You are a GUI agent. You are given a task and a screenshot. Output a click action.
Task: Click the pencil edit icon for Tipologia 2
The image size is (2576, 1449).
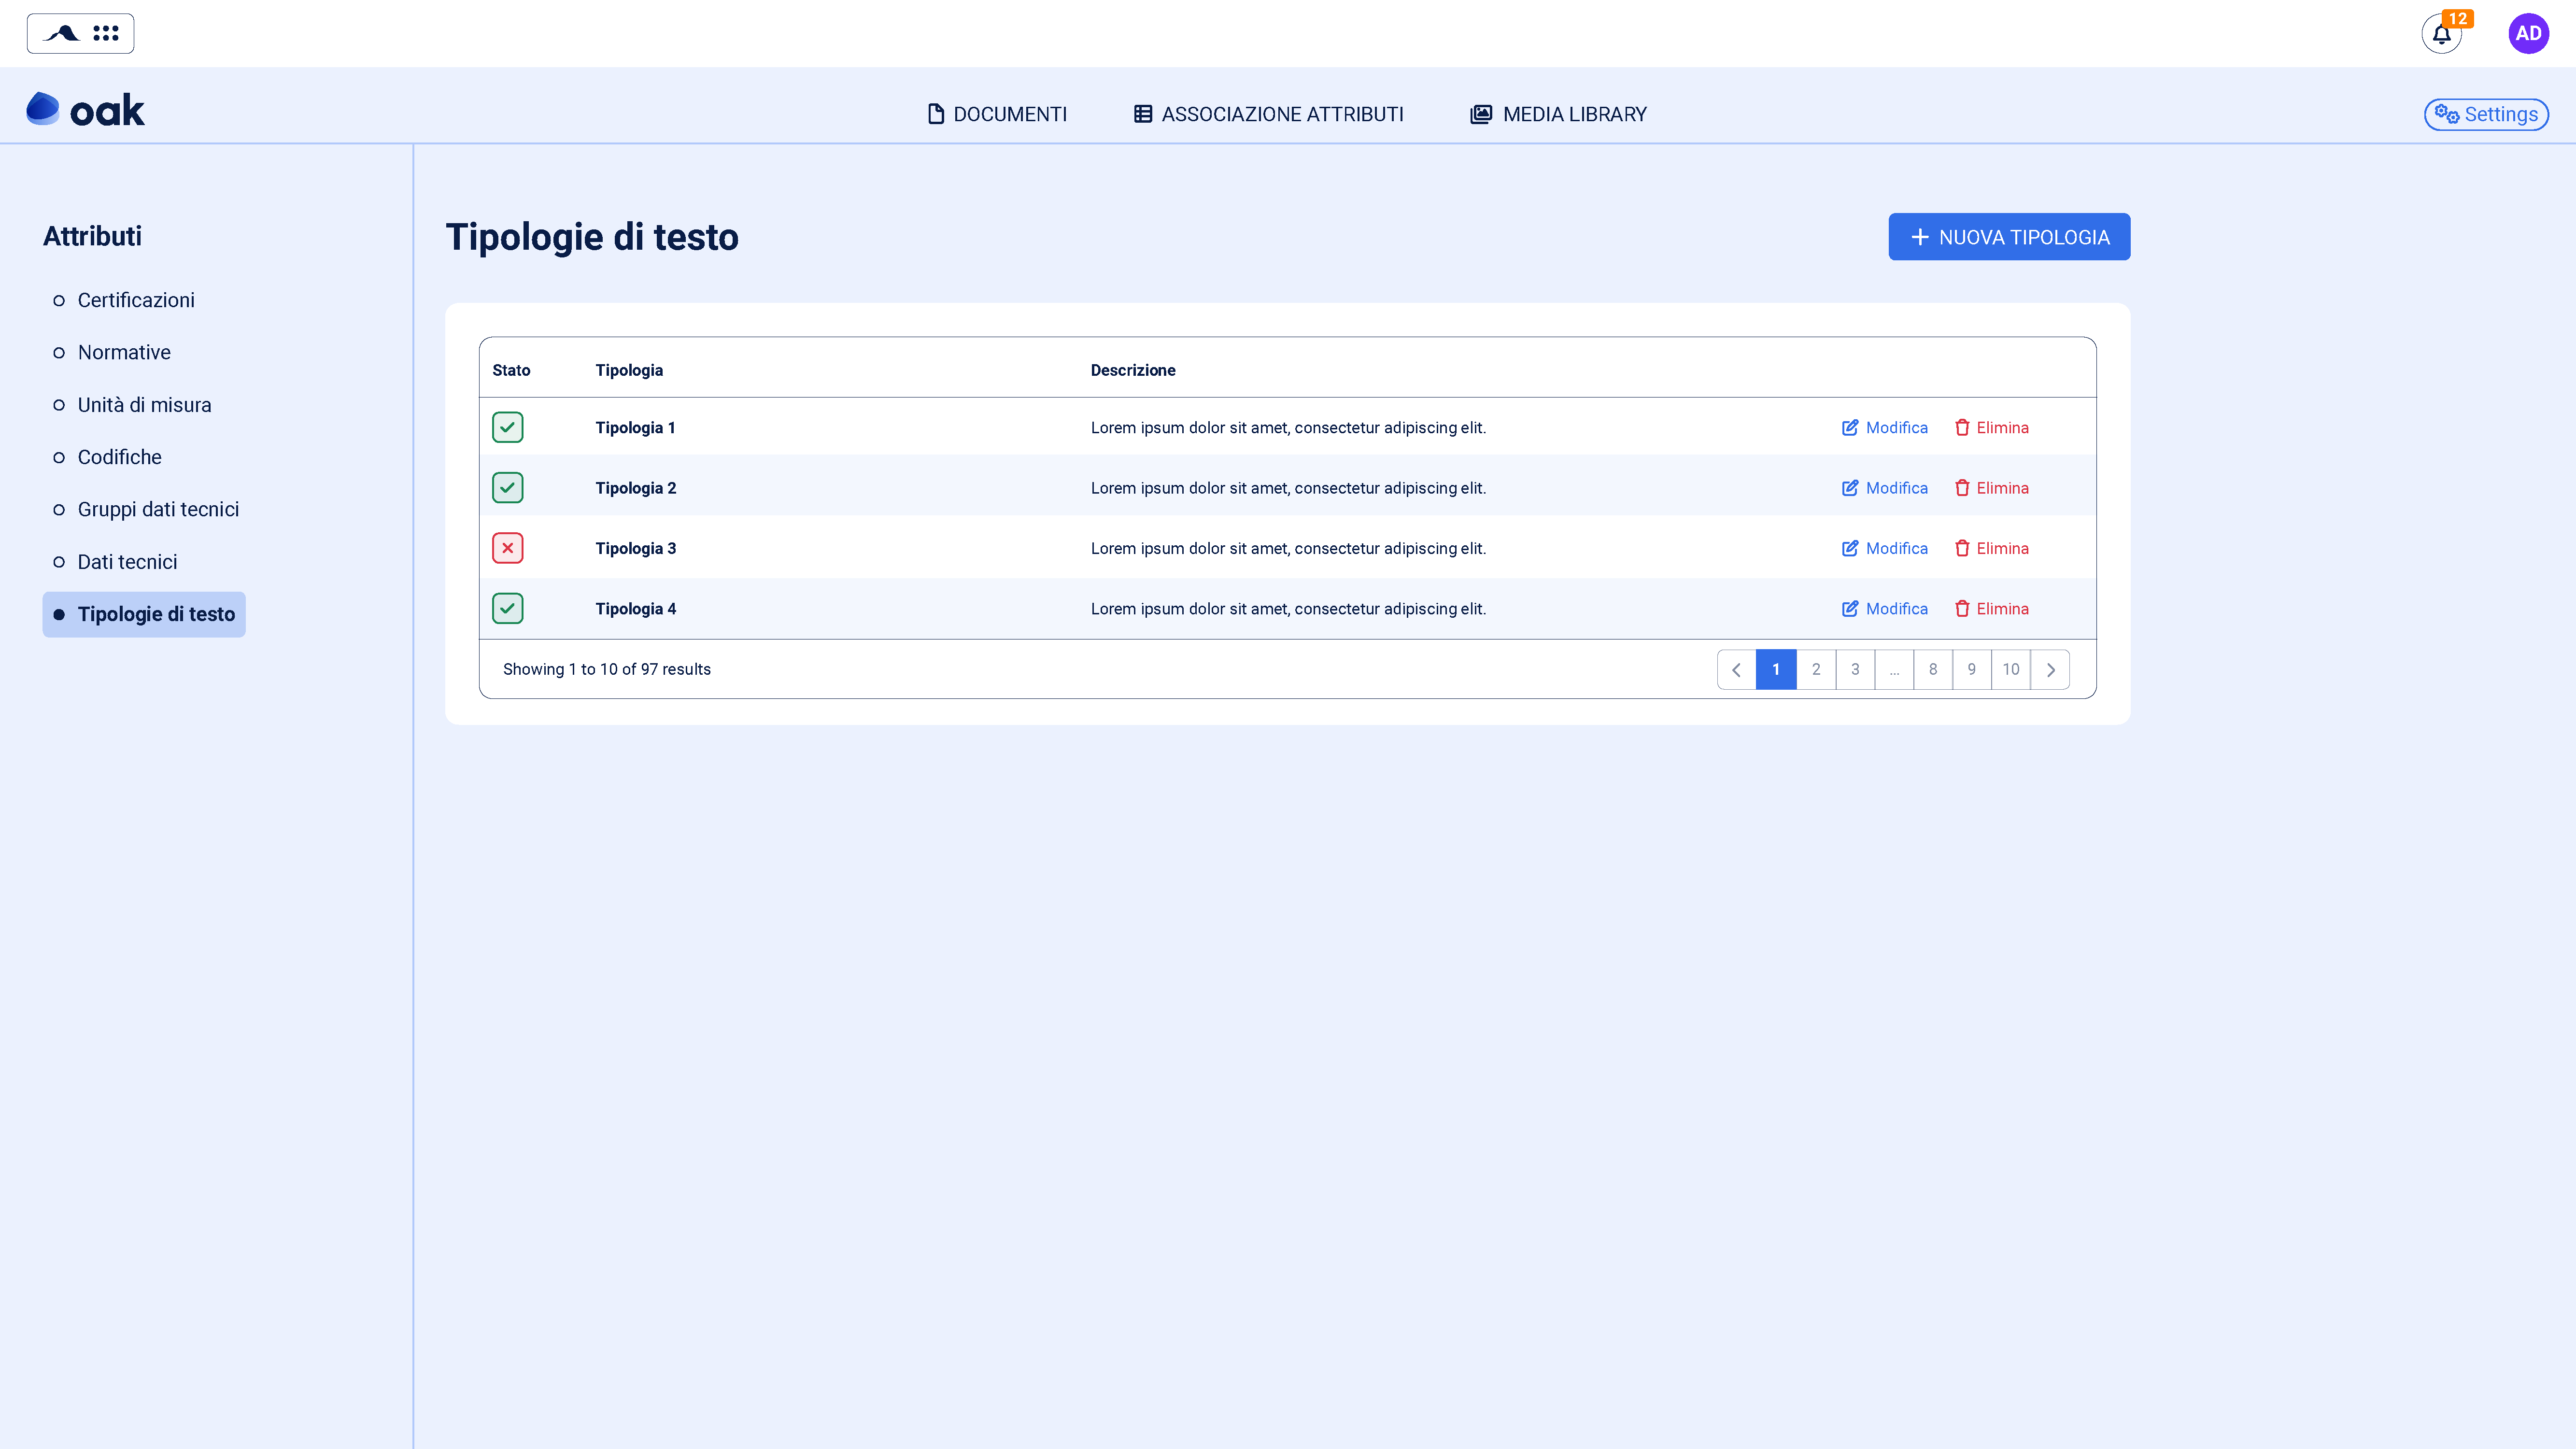point(1850,488)
